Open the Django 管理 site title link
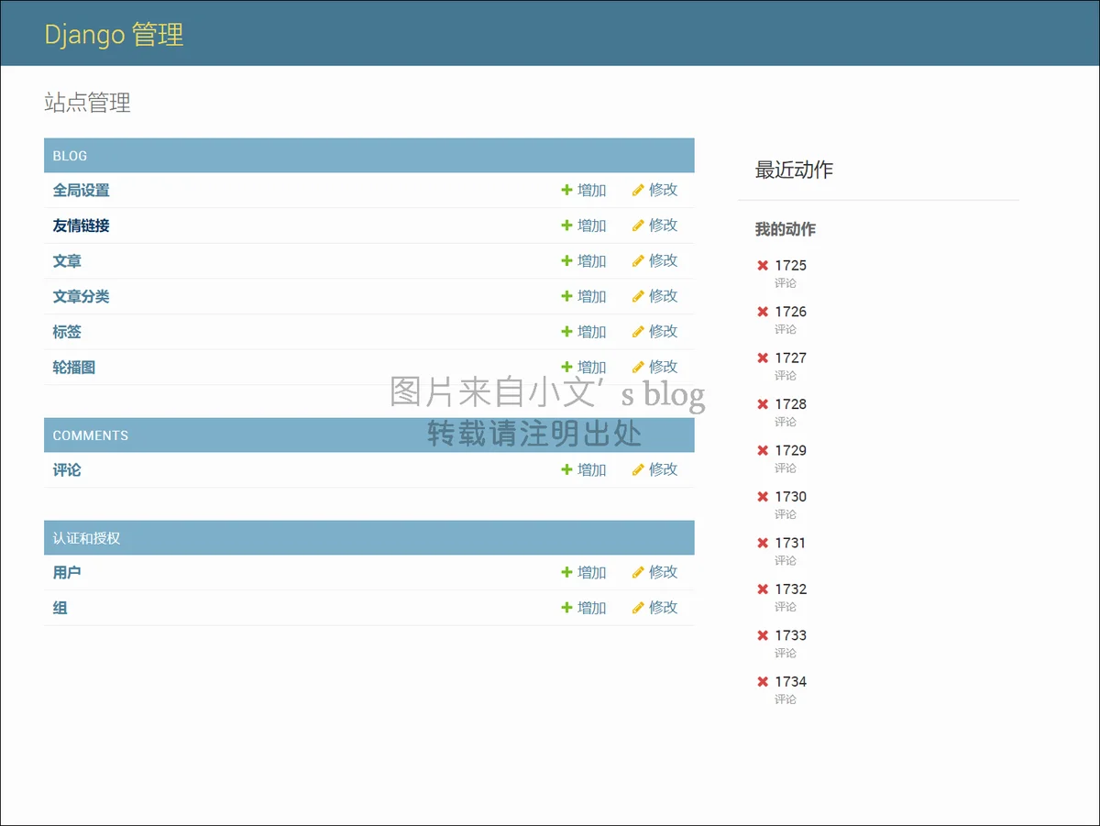 114,35
